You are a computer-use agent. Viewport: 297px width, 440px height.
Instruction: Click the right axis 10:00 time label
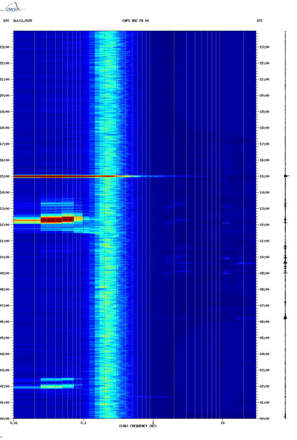point(265,257)
